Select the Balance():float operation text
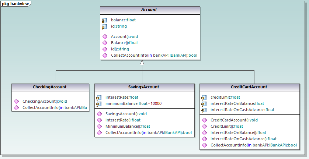Image resolution: width=309 pixels, height=159 pixels. 124,43
